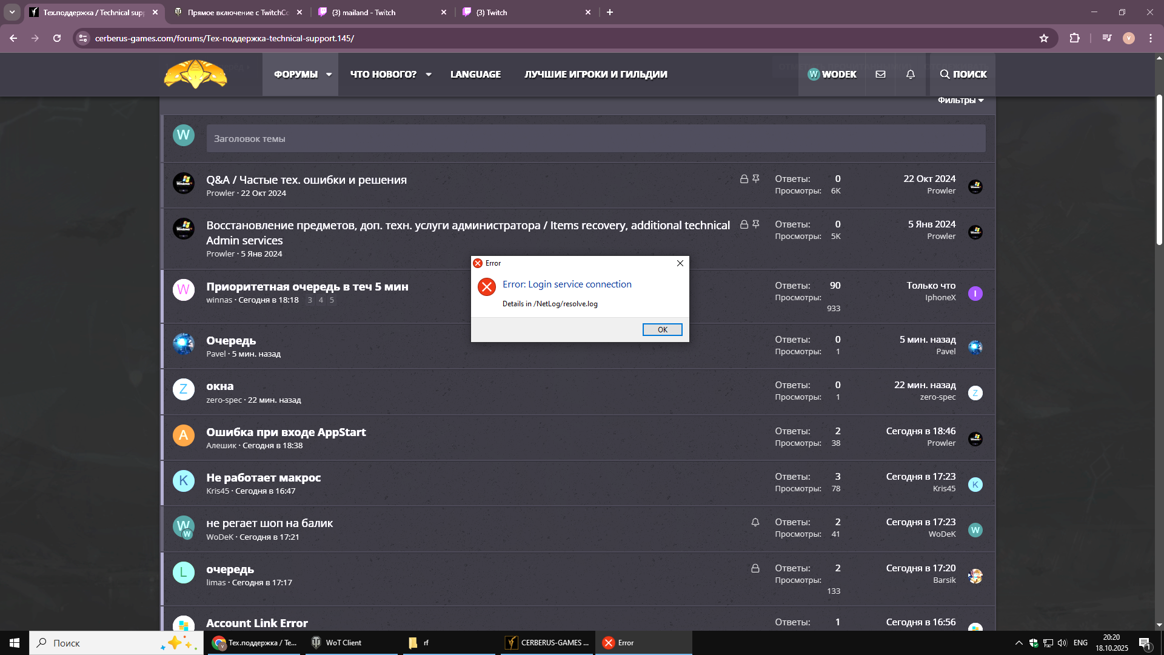
Task: Reload the page
Action: pos(57,38)
